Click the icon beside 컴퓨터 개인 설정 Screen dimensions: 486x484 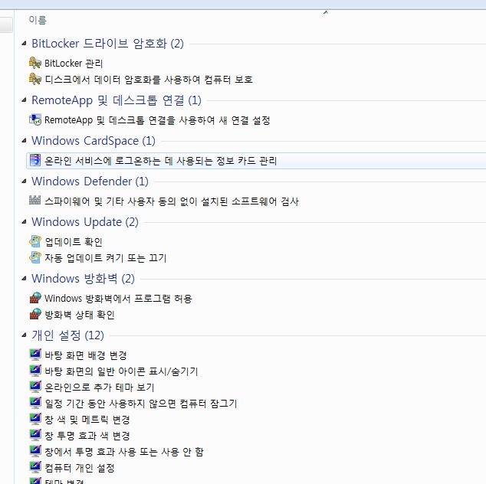click(35, 467)
